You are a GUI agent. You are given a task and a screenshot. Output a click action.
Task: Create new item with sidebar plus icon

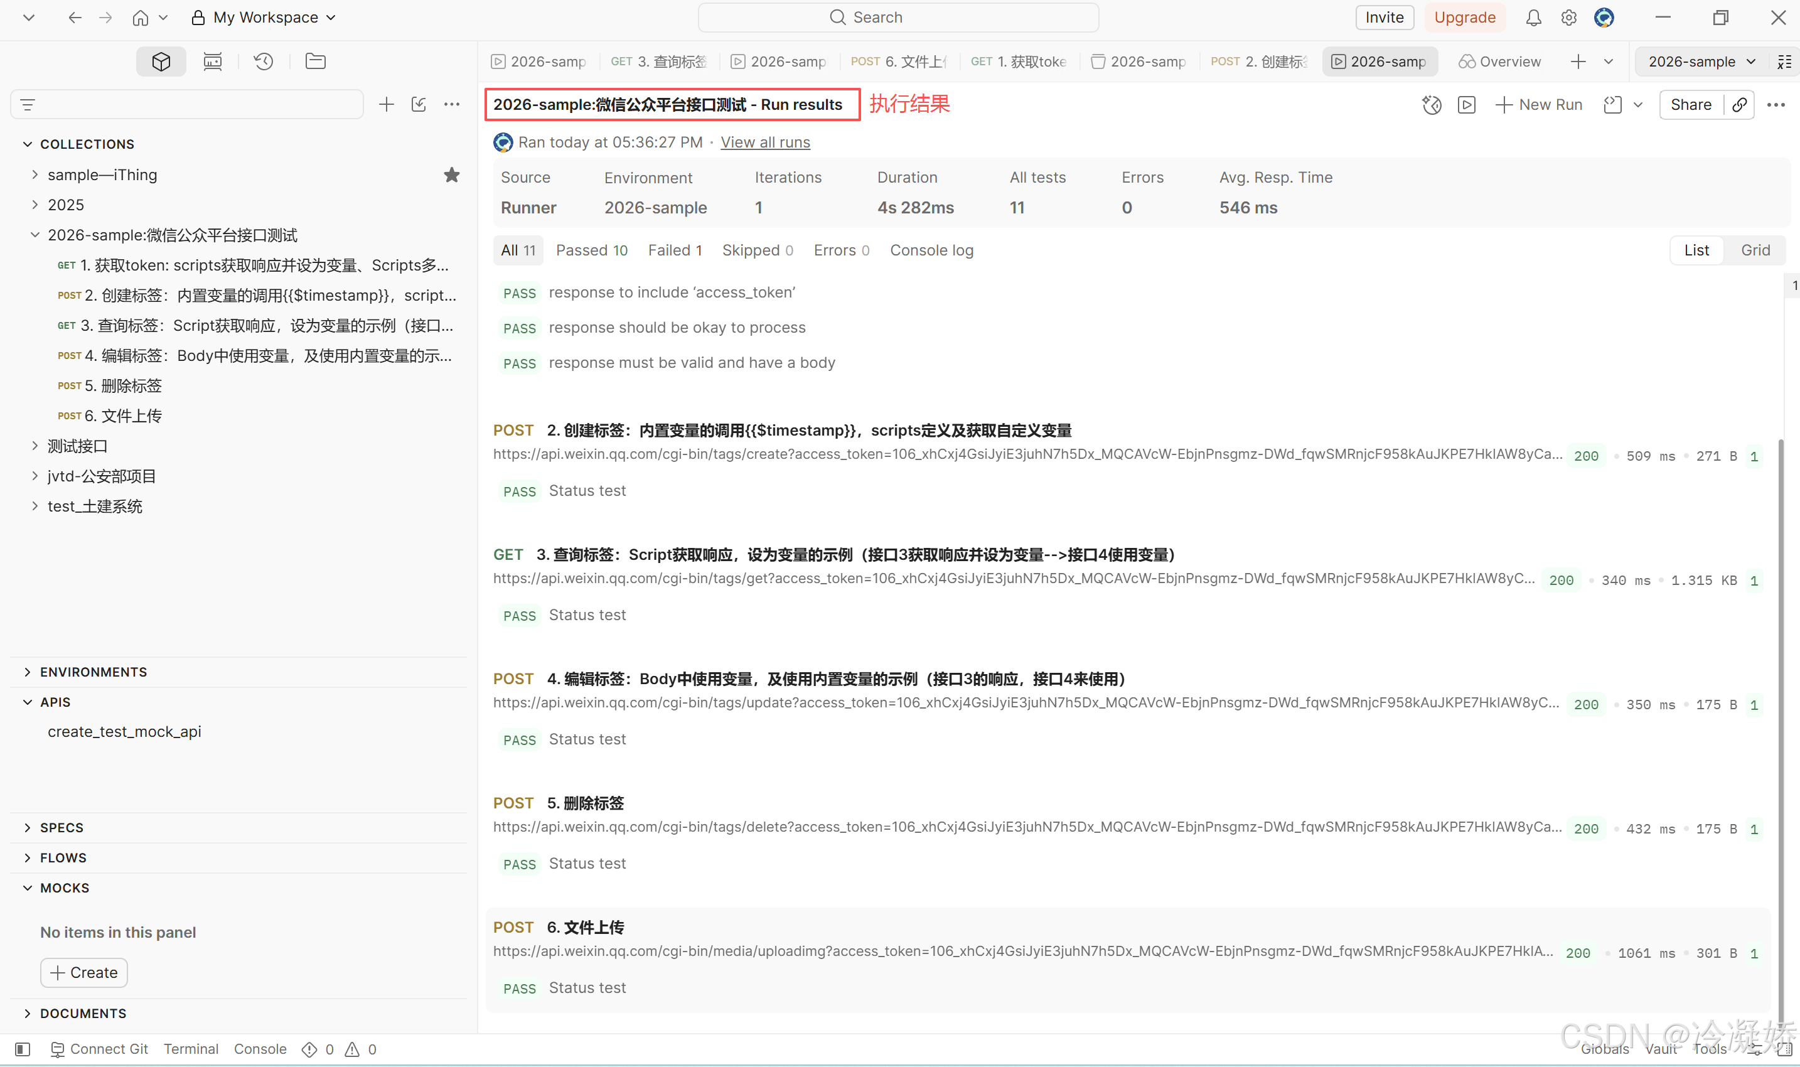(387, 105)
